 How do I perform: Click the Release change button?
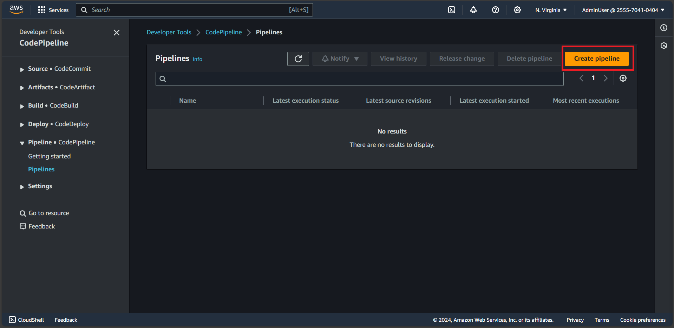point(462,59)
